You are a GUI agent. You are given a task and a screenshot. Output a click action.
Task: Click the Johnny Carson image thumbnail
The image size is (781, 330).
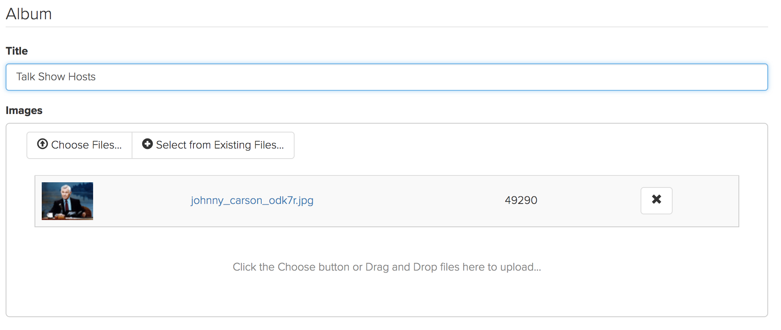point(67,201)
